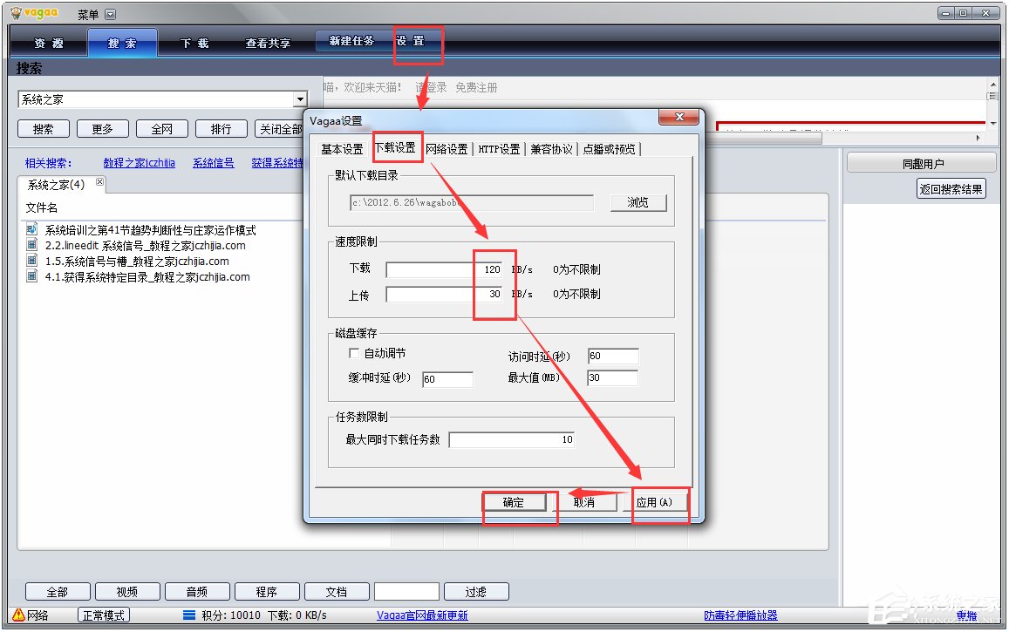Click the 网络 warning icon in status bar
Image resolution: width=1009 pixels, height=632 pixels.
18,615
